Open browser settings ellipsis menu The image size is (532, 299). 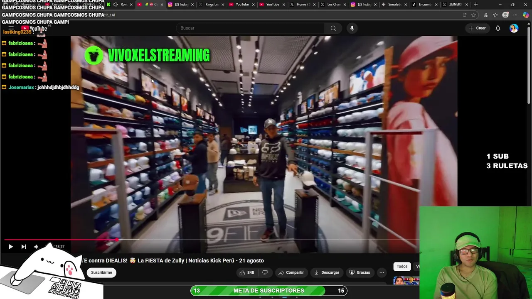pos(515,15)
